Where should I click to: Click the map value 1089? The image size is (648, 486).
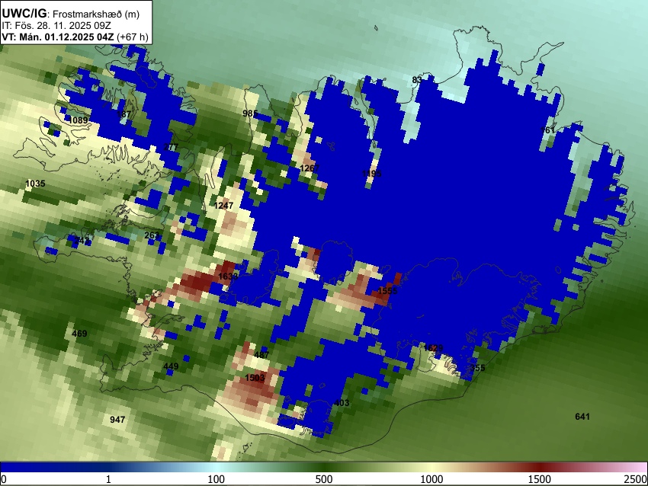pos(78,120)
